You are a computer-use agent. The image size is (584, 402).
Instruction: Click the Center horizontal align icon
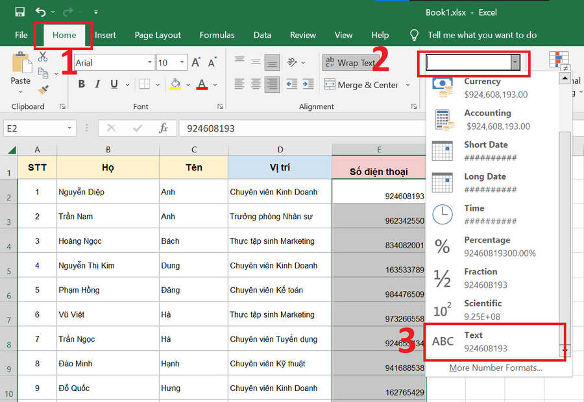click(x=256, y=84)
